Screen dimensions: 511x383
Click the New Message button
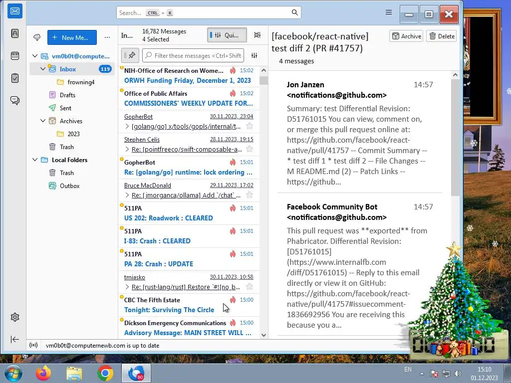[72, 37]
